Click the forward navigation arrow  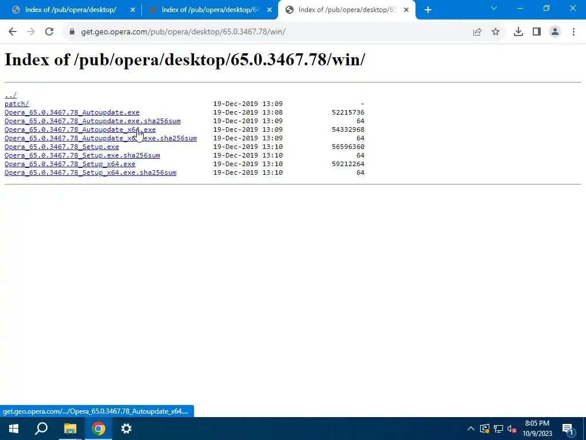point(31,32)
